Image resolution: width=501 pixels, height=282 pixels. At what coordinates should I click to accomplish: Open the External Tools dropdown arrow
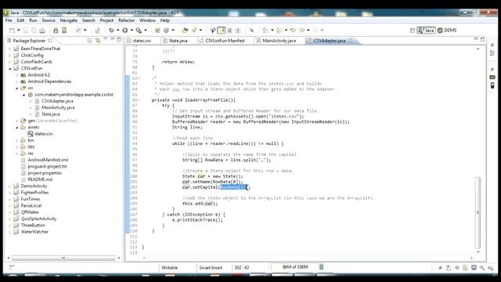(x=146, y=31)
